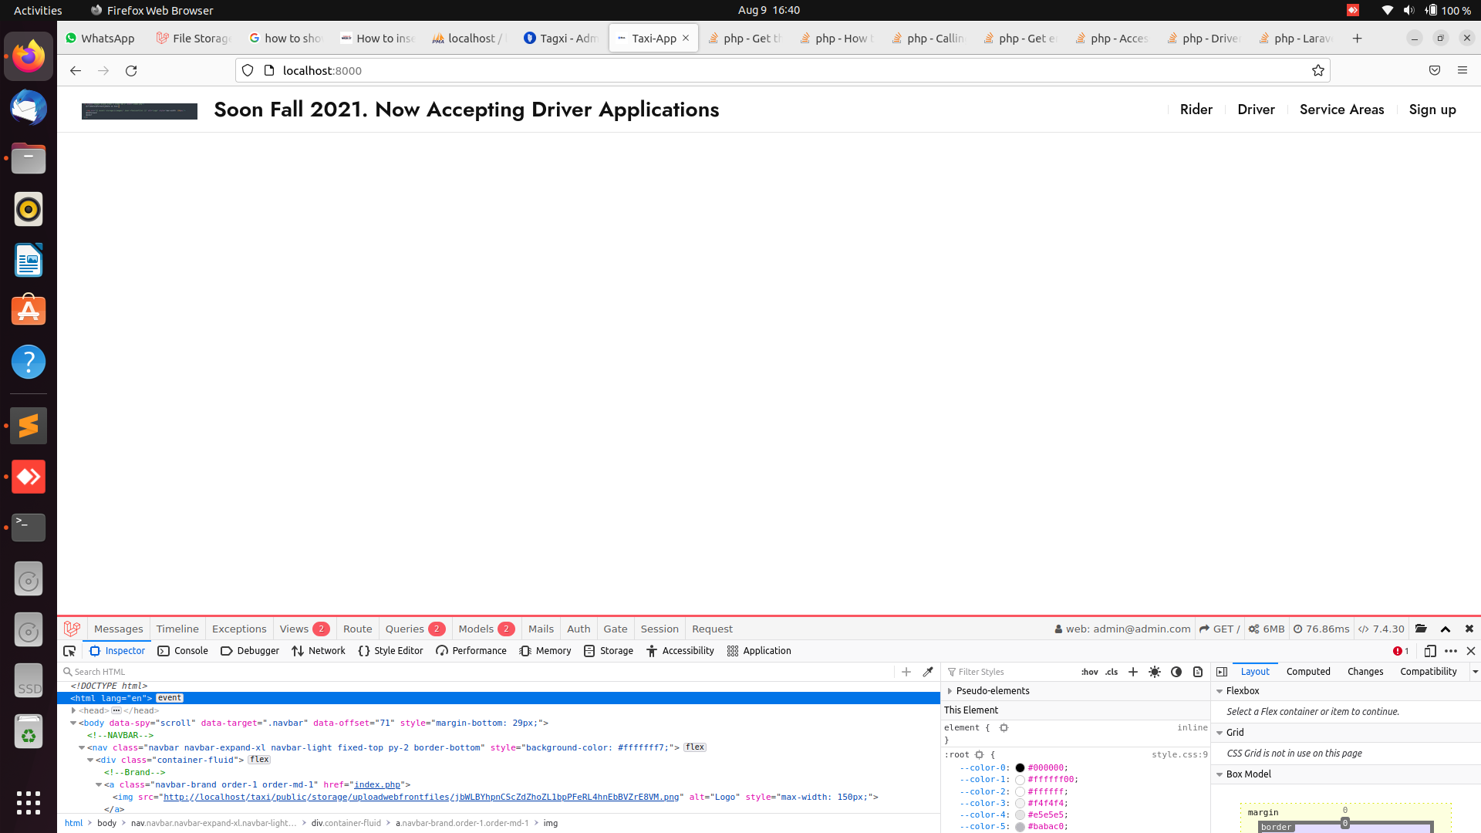Click the element picker icon in devtools
This screenshot has height=833, width=1481.
coord(69,651)
